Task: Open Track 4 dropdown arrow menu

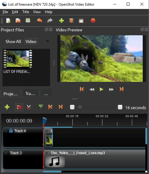Action: (x=6, y=131)
